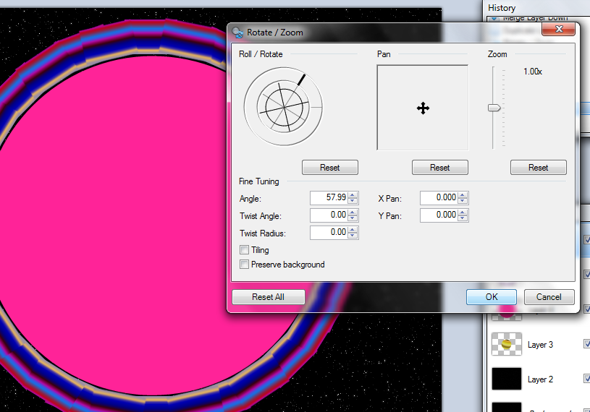Click the pan crosshair in the Pan box
Viewport: 590px width, 412px height.
pyautogui.click(x=423, y=108)
